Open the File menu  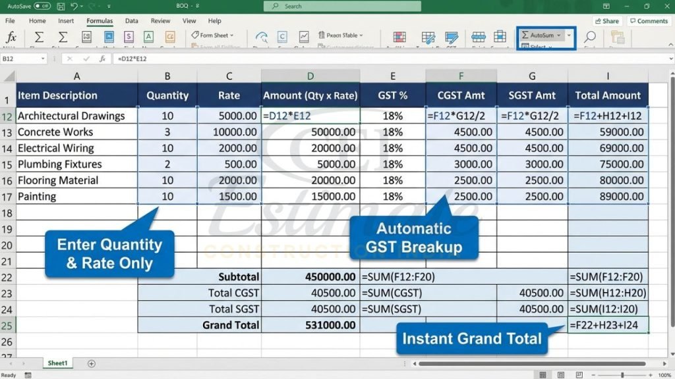[10, 20]
